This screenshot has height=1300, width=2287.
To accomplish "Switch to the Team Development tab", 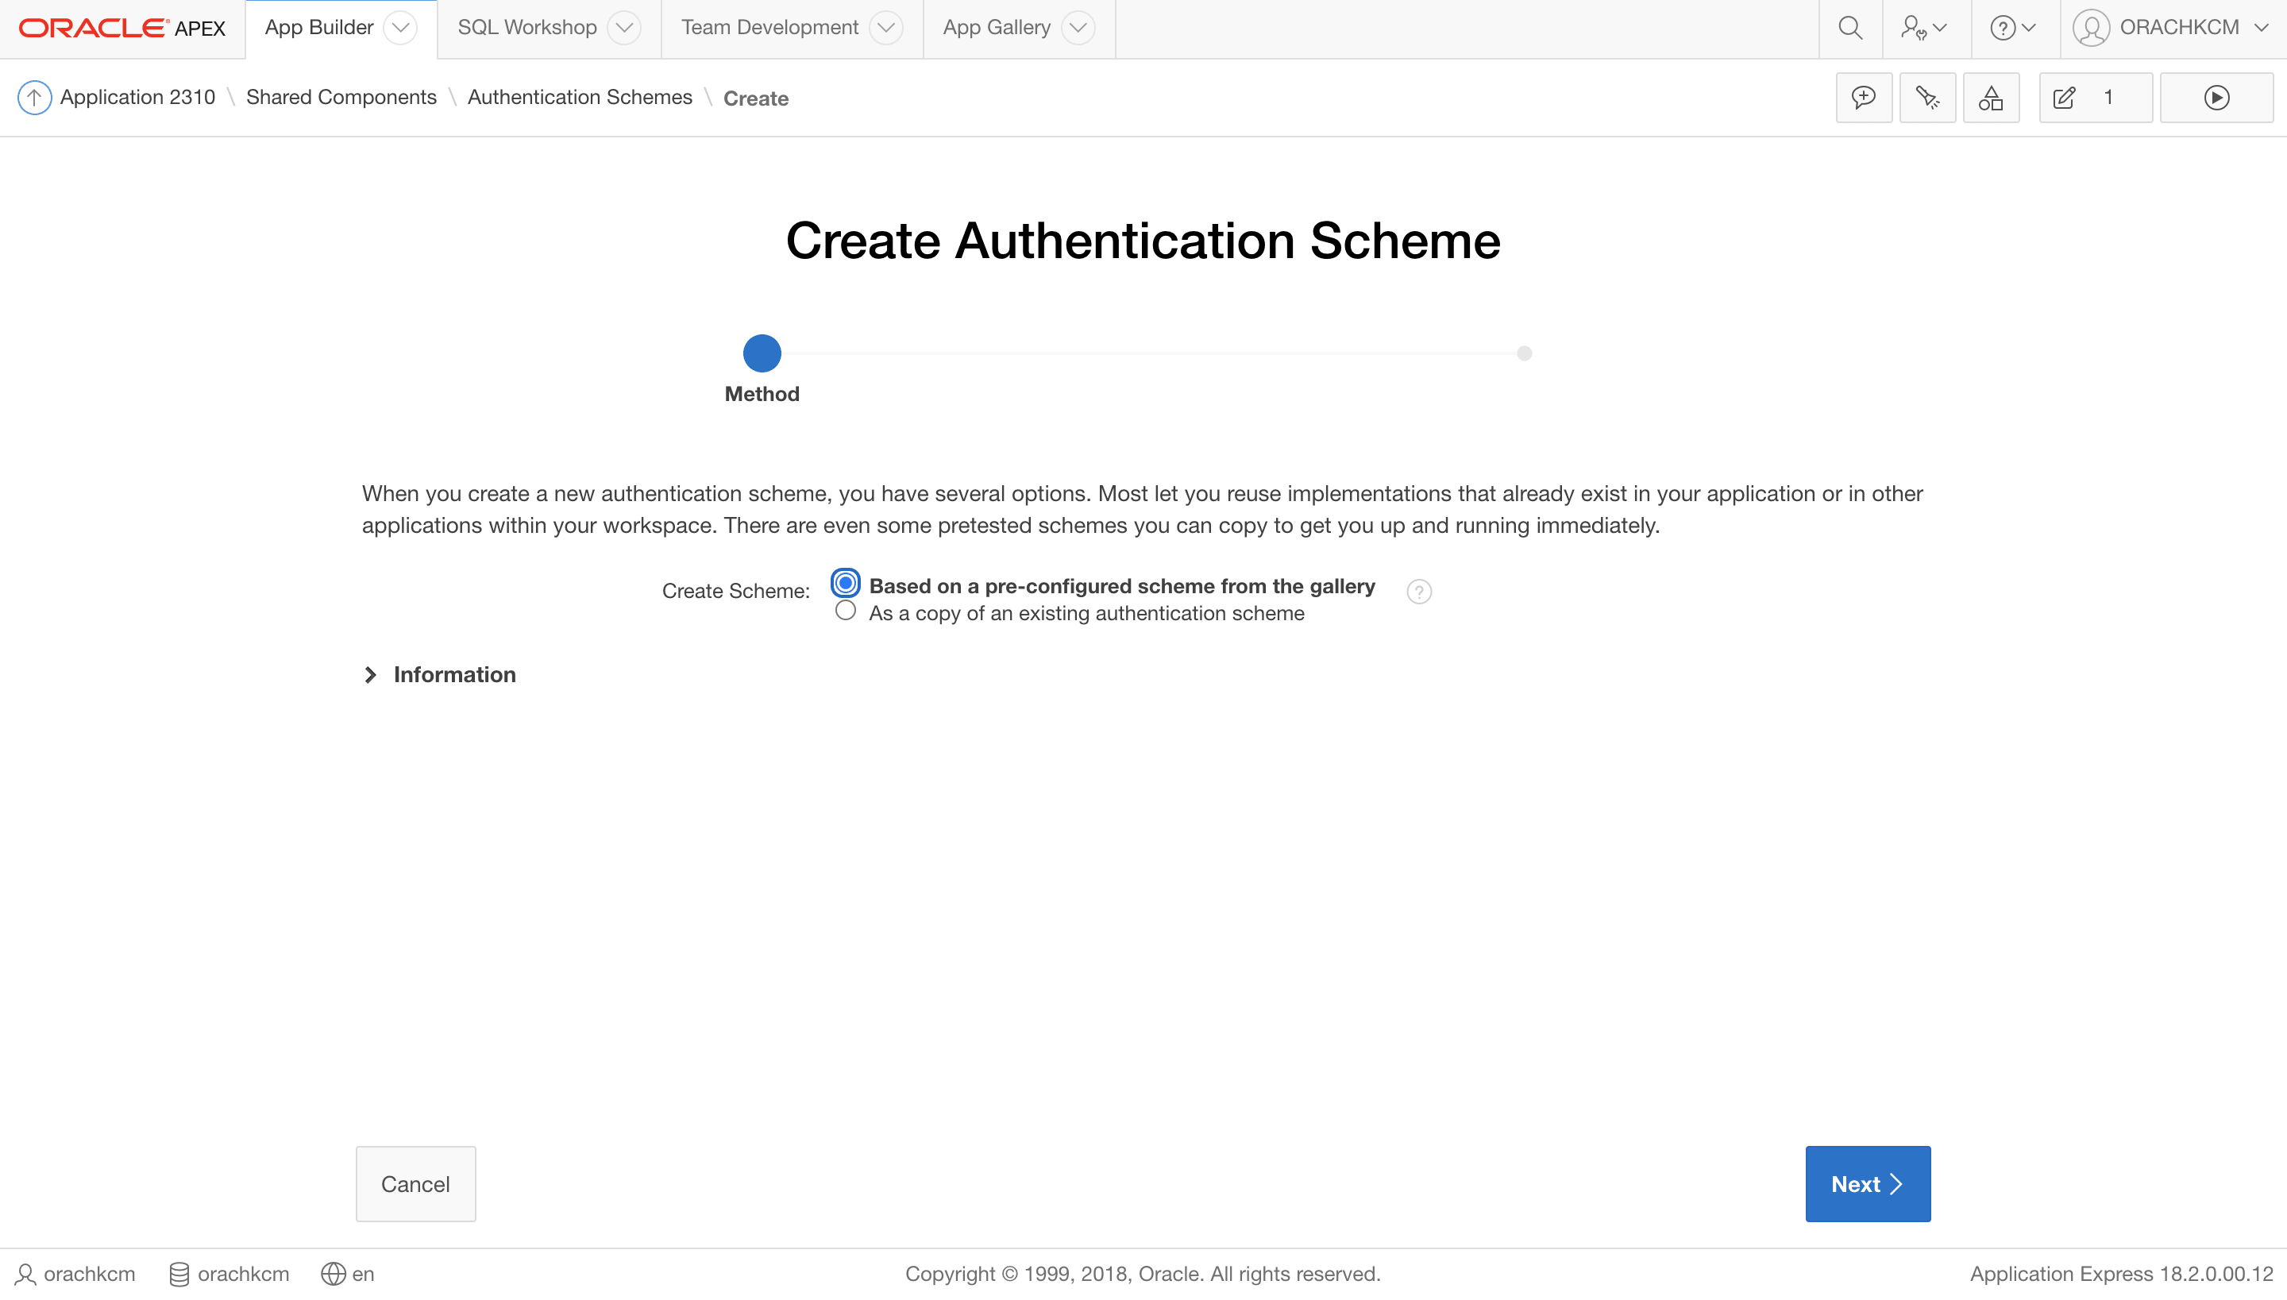I will (769, 28).
